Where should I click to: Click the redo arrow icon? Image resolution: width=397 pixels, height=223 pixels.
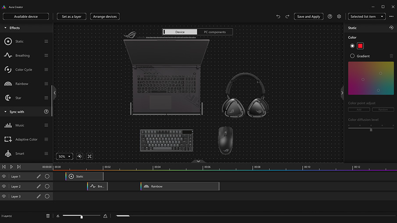pyautogui.click(x=287, y=17)
